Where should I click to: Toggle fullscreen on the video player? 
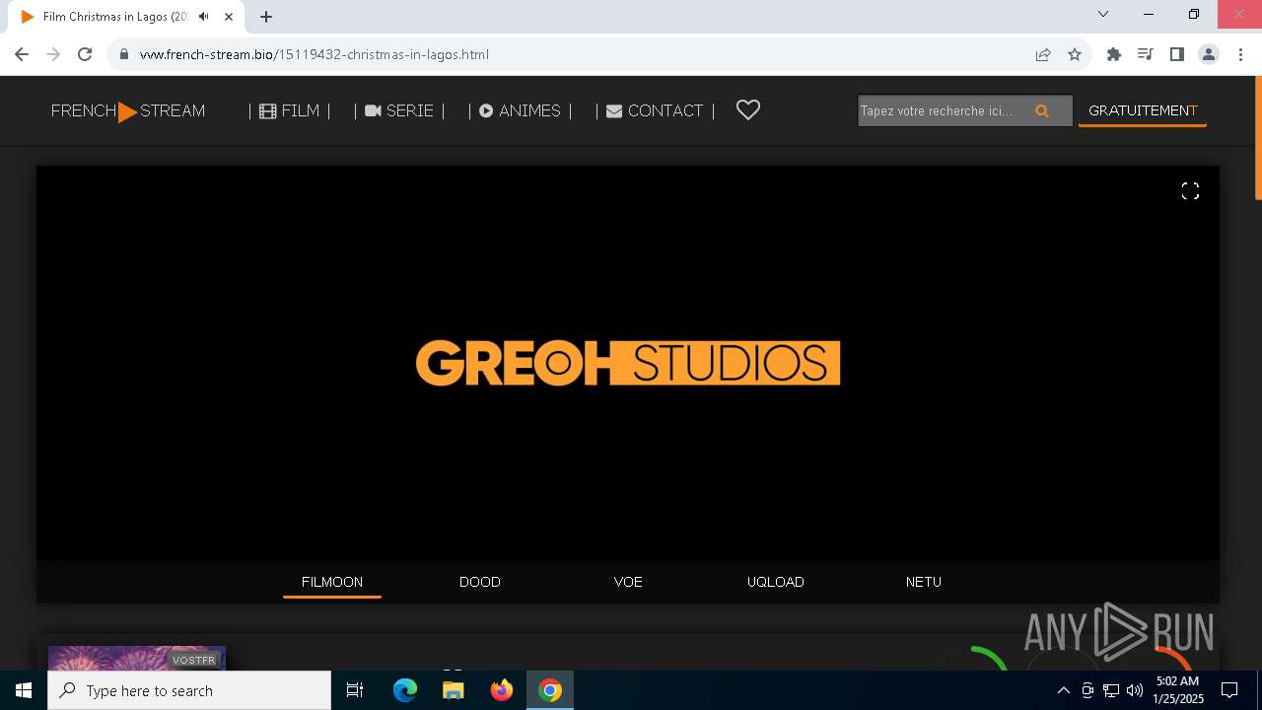click(1190, 191)
